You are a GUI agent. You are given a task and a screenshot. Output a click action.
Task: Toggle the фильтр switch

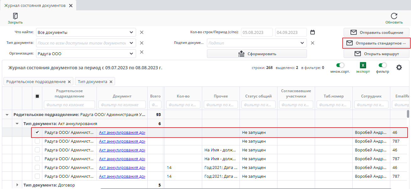[382, 66]
